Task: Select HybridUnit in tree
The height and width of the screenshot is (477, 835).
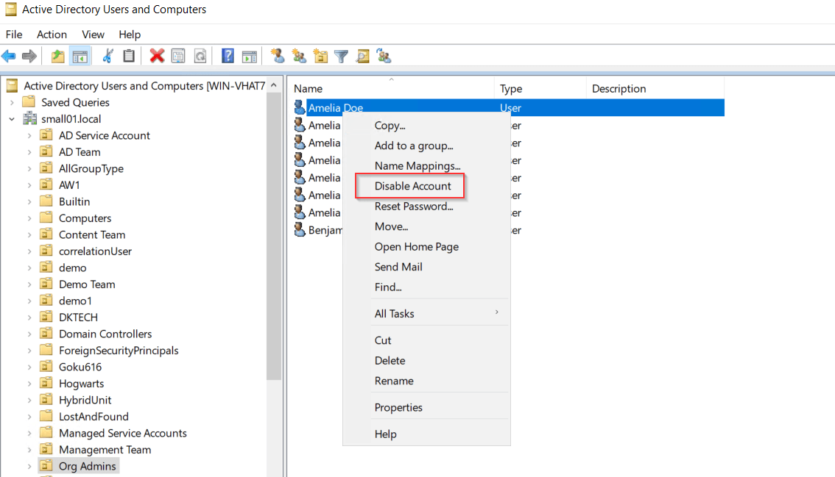Action: coord(85,400)
